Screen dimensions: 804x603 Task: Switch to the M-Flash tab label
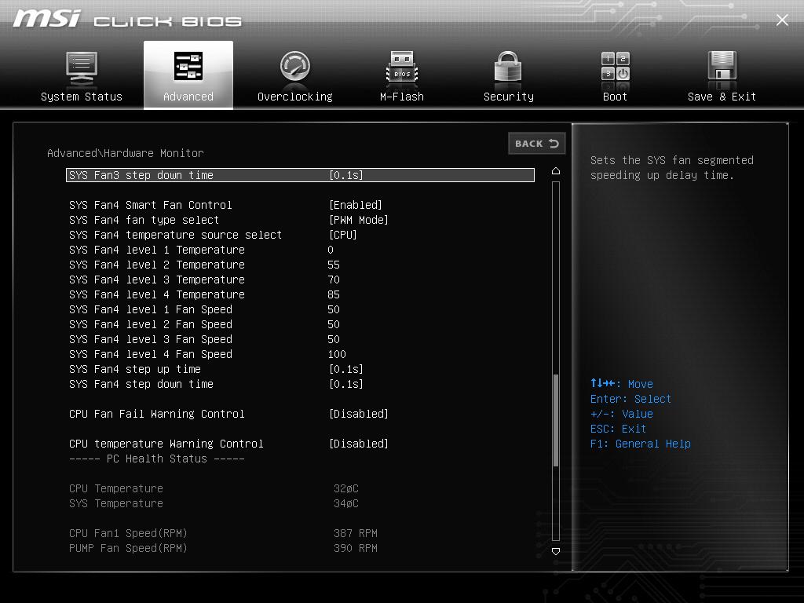pyautogui.click(x=402, y=97)
